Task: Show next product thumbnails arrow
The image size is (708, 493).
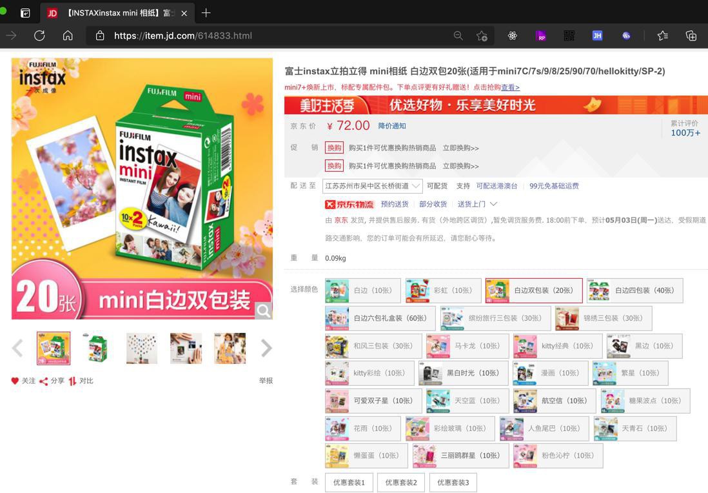Action: 266,348
